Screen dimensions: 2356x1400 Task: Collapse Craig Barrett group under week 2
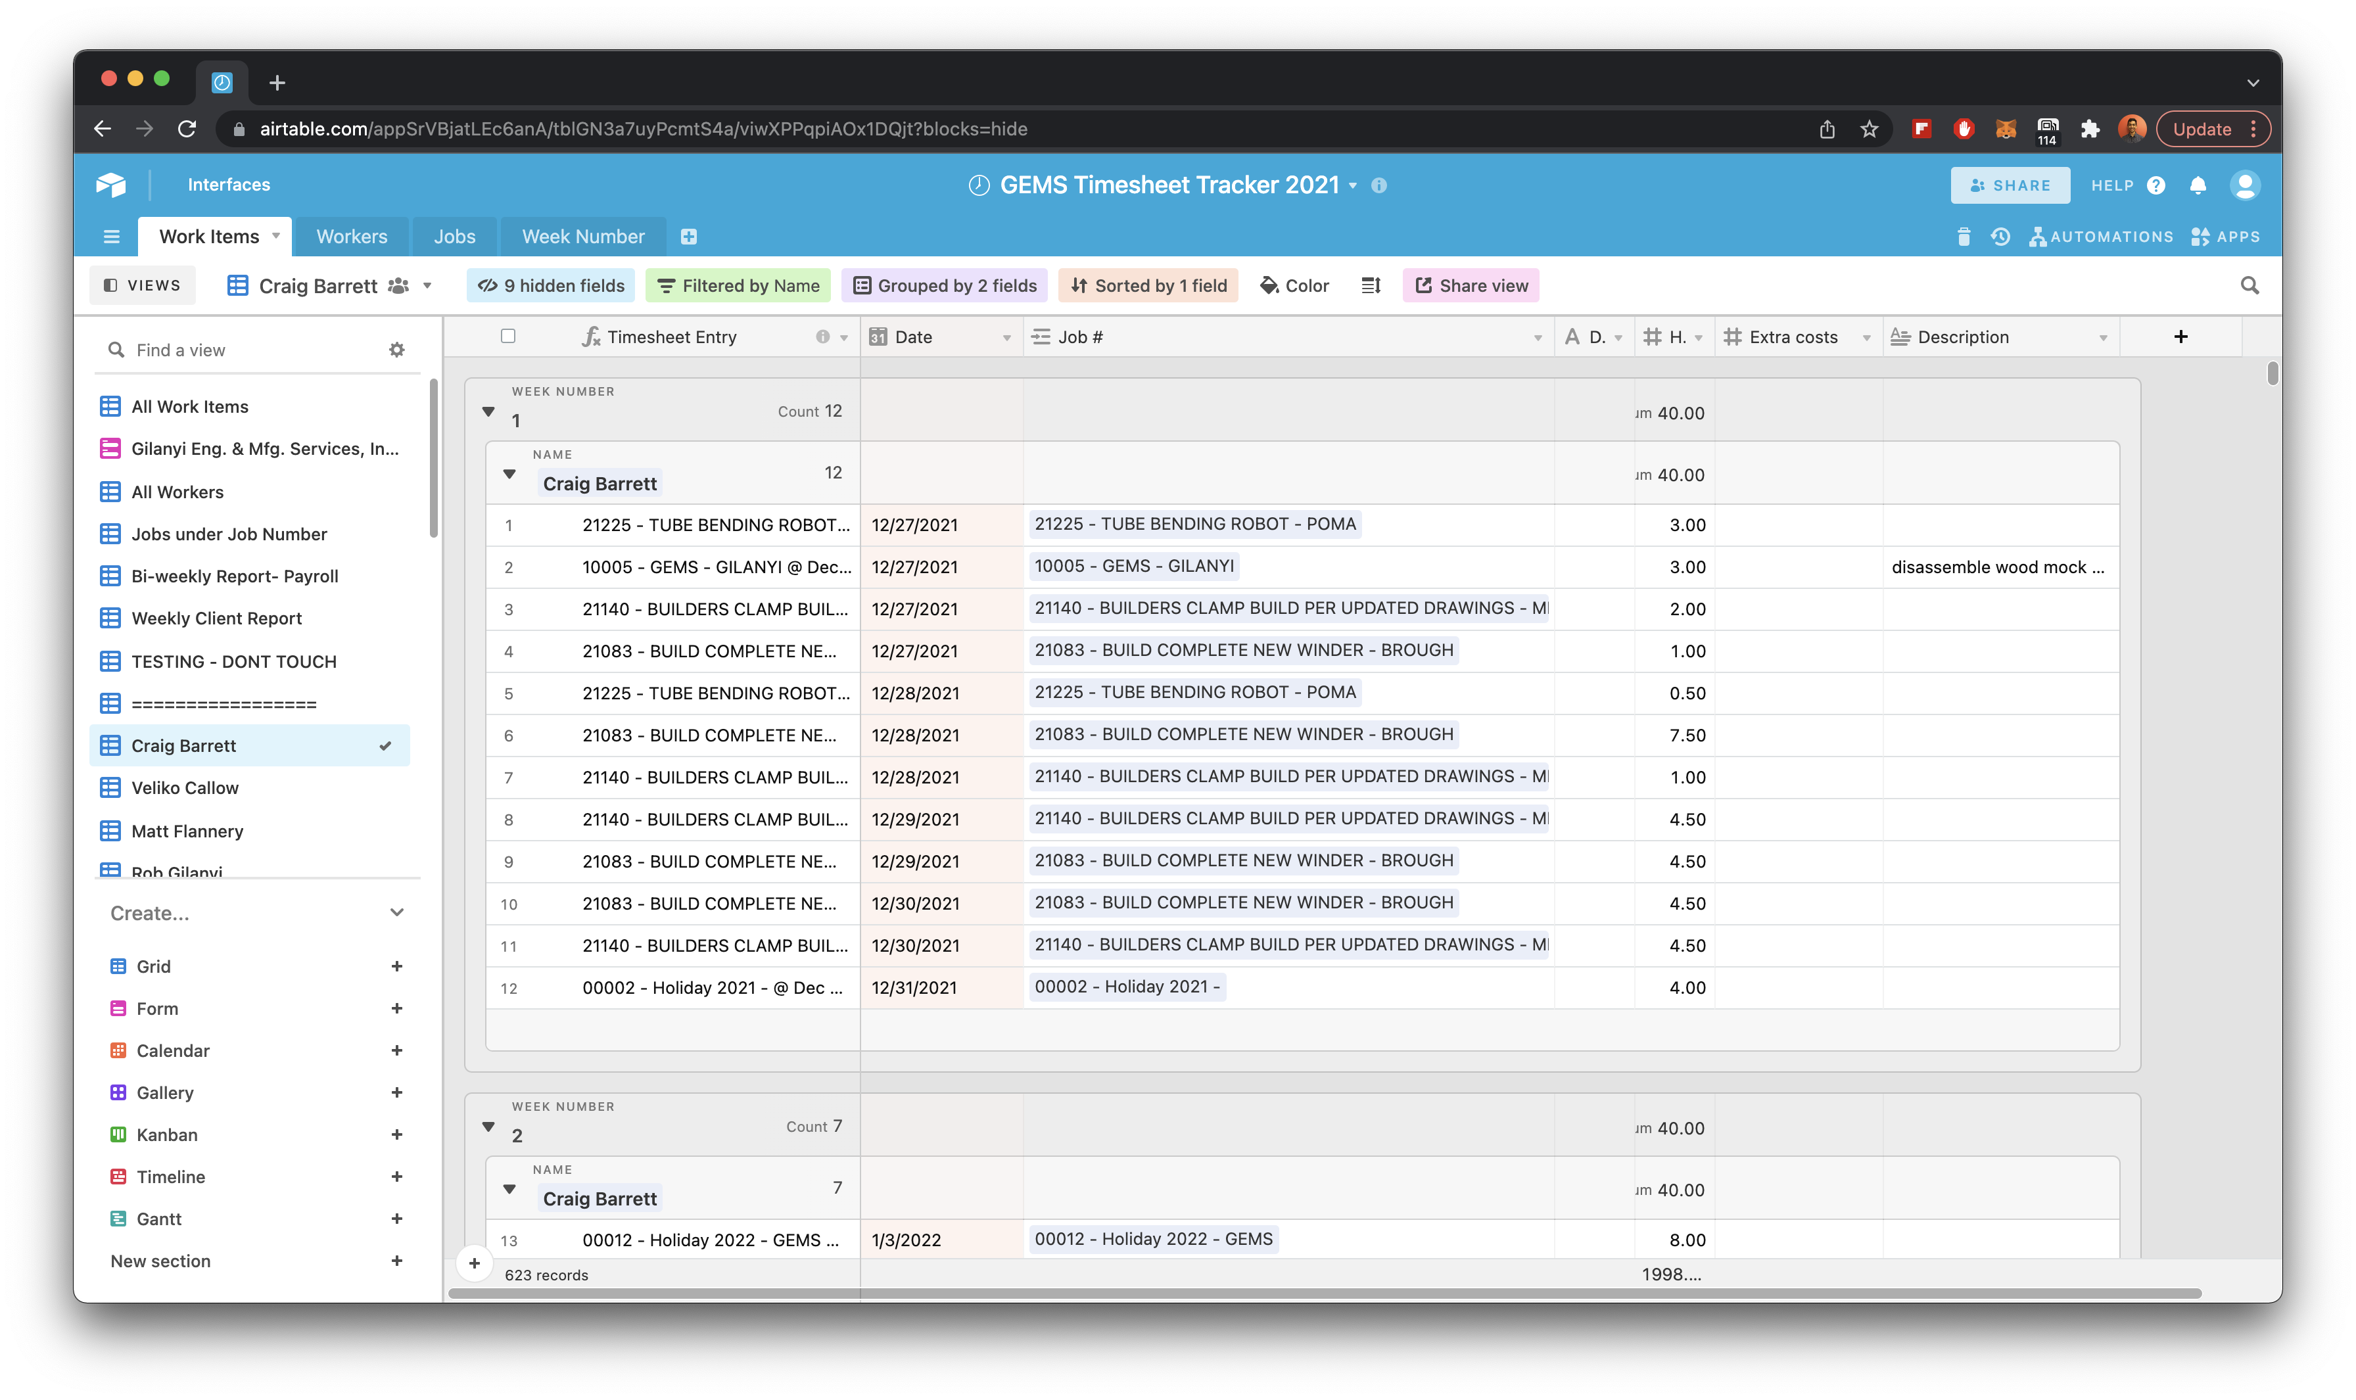click(509, 1188)
